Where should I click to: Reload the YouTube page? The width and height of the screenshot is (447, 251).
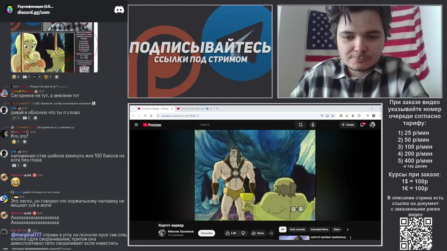[145, 116]
